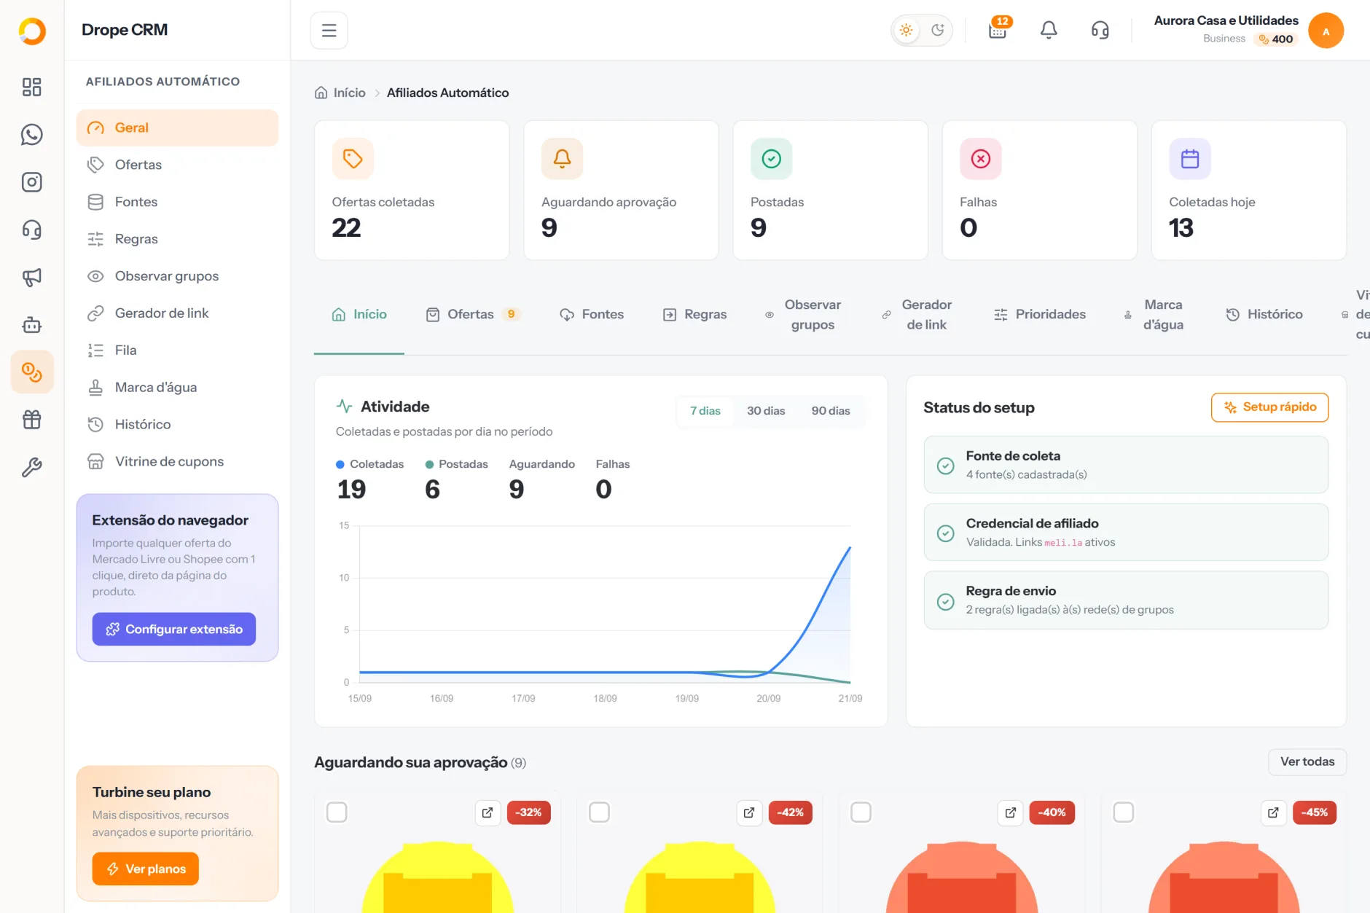
Task: Open the Aurora Casa e Utilidades account avatar
Action: coord(1326,31)
